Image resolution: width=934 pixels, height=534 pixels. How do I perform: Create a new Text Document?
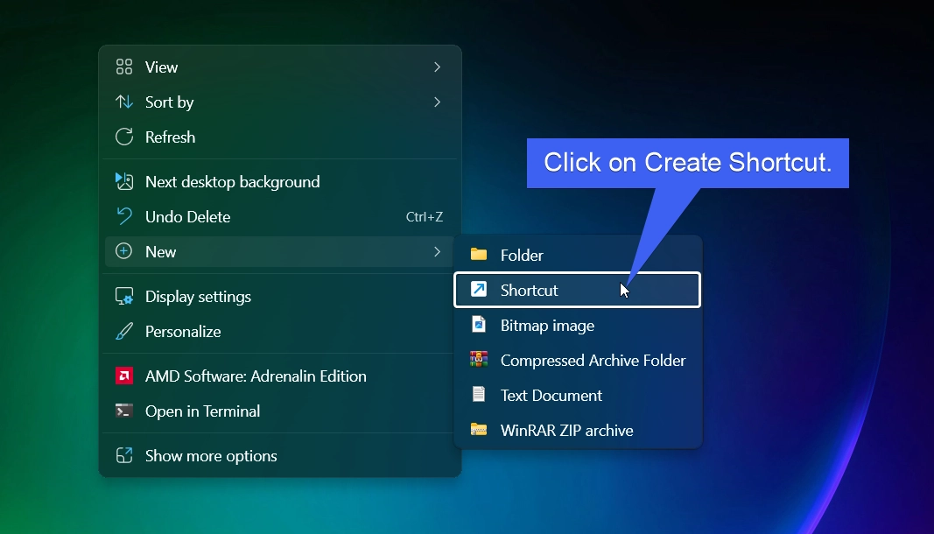tap(577, 395)
